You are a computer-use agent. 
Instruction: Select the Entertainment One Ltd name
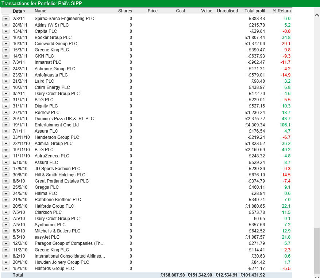click(x=57, y=125)
